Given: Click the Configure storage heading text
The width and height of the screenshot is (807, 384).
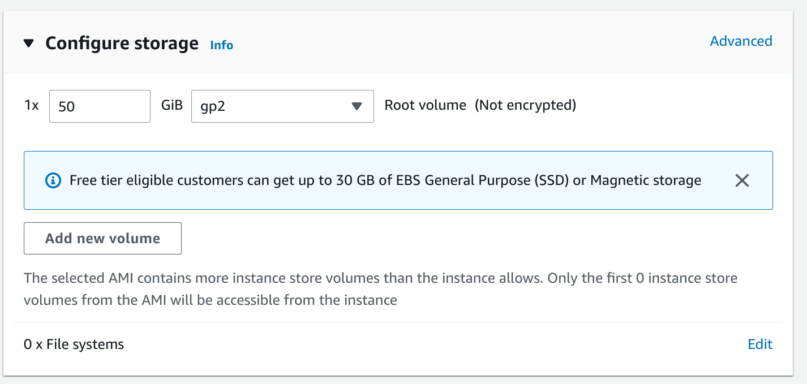Looking at the screenshot, I should [122, 44].
